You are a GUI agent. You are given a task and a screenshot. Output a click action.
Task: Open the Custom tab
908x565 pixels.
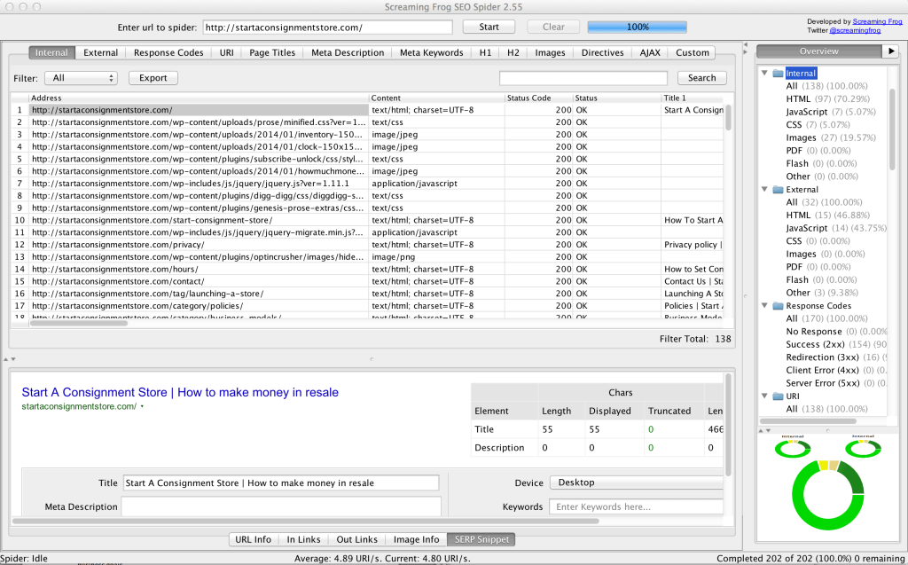click(x=692, y=52)
